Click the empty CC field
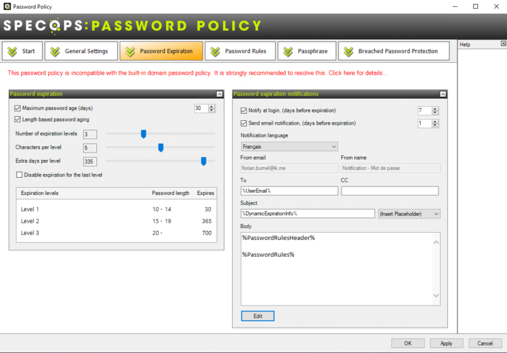 pos(390,190)
